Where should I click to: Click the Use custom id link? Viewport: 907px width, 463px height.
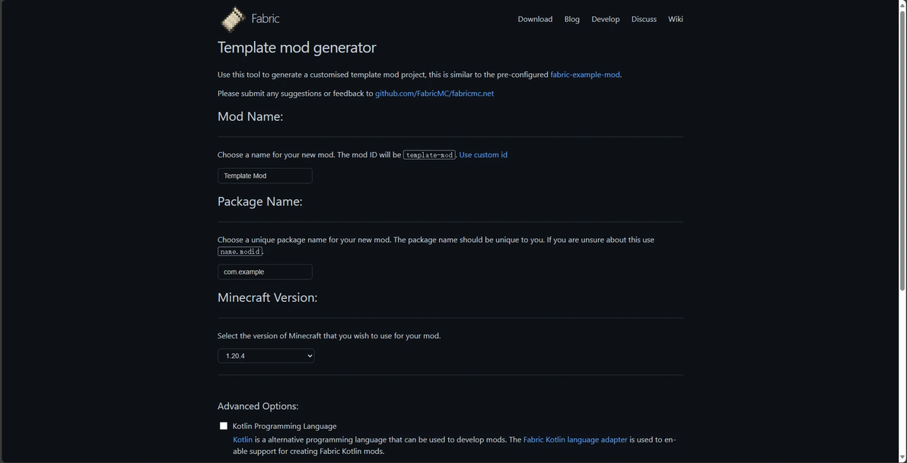click(x=483, y=155)
